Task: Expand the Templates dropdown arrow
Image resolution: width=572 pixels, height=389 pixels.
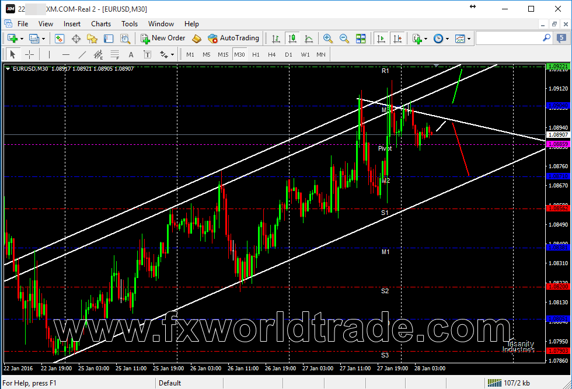Action: tap(469, 39)
